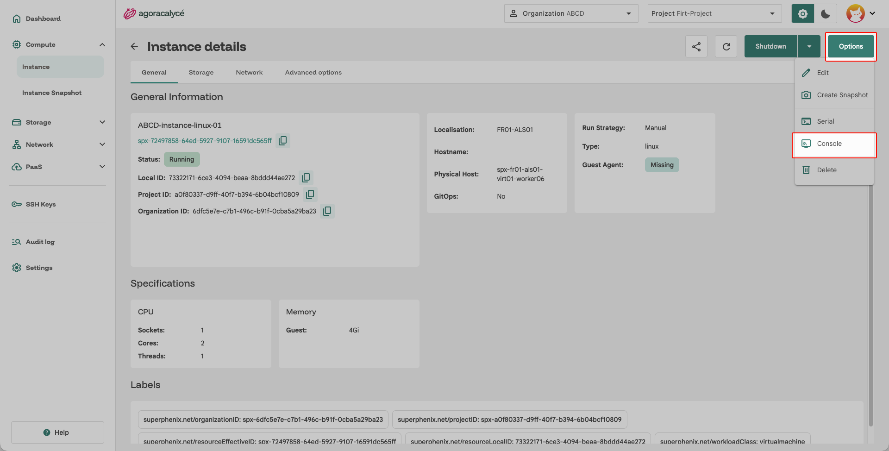Copy the Organization ID value

coord(327,211)
